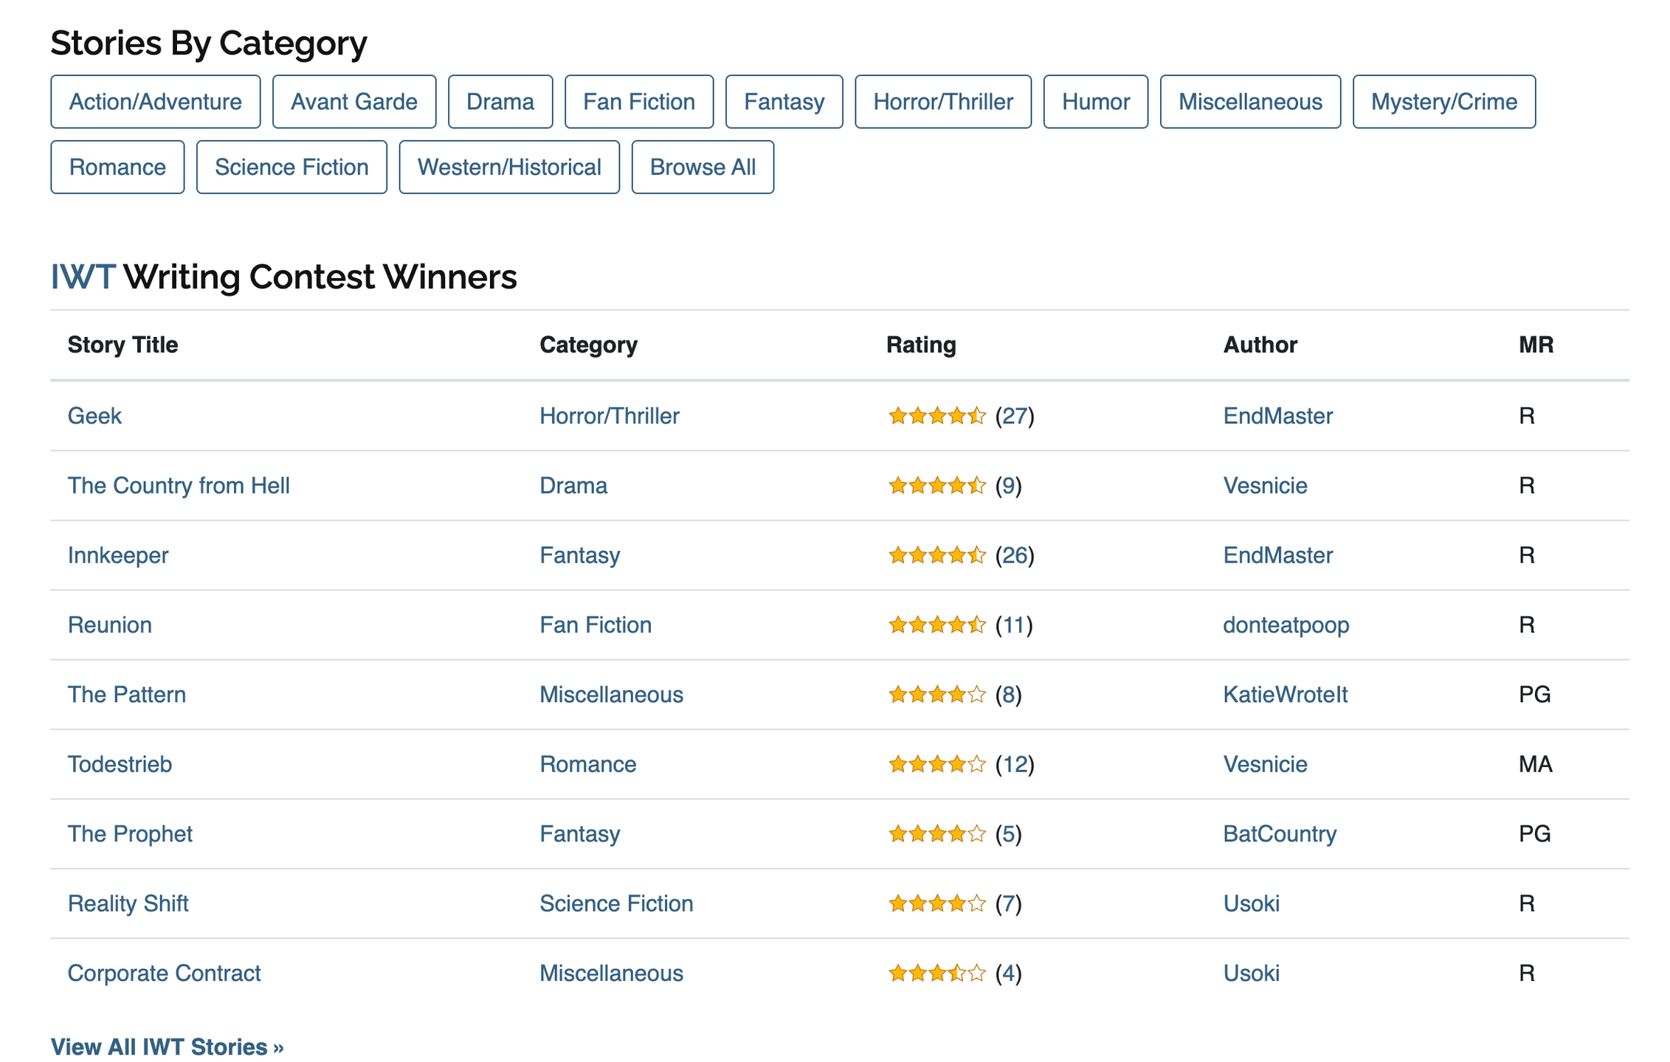
Task: Click the Science Fiction category button
Action: tap(291, 167)
